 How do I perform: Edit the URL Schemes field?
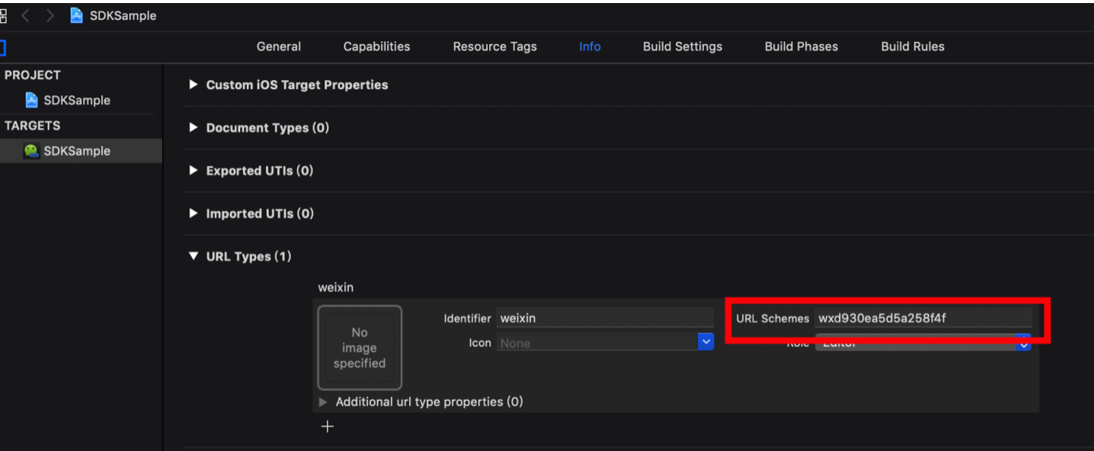point(923,318)
